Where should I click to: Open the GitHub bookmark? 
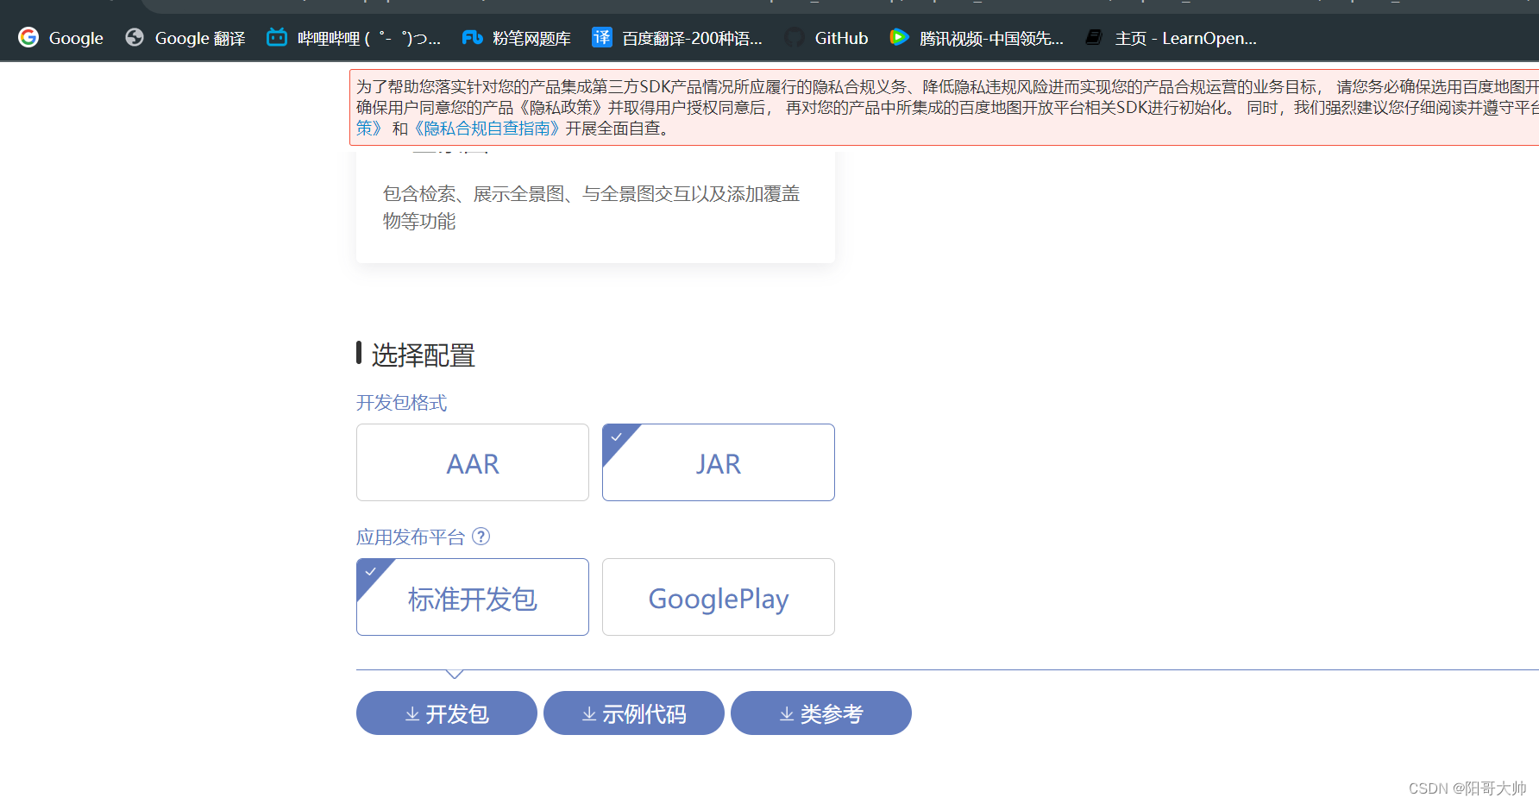click(x=826, y=38)
